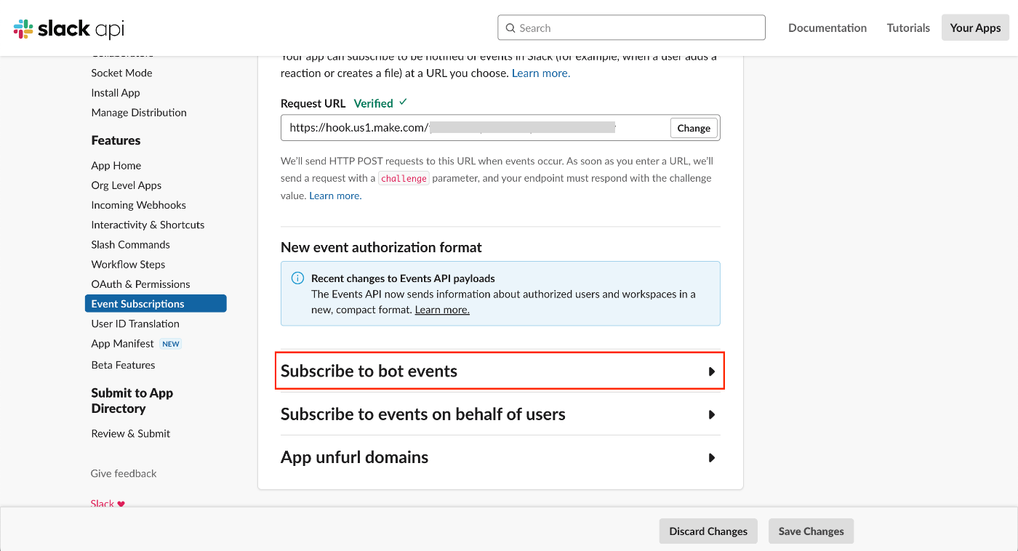Open Documentation in top navigation
The width and height of the screenshot is (1018, 551).
[x=827, y=28]
